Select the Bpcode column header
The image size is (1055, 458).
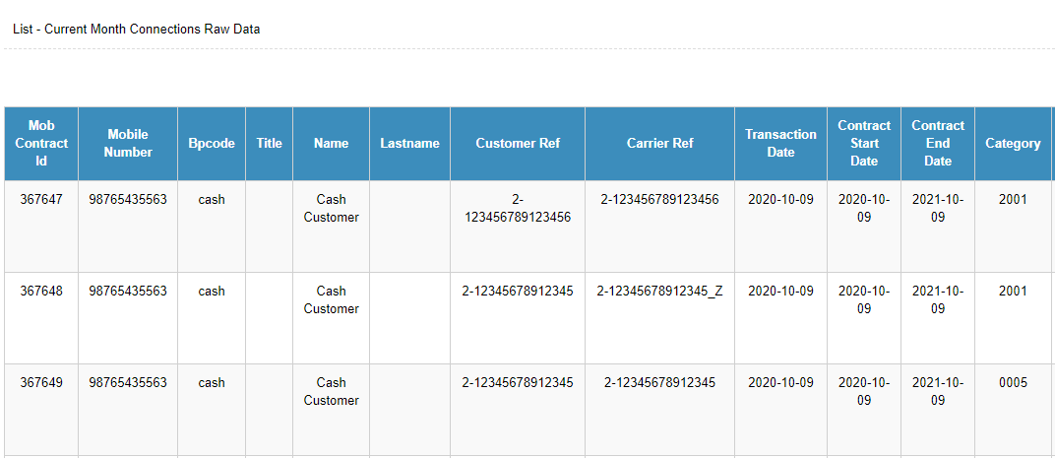[212, 143]
